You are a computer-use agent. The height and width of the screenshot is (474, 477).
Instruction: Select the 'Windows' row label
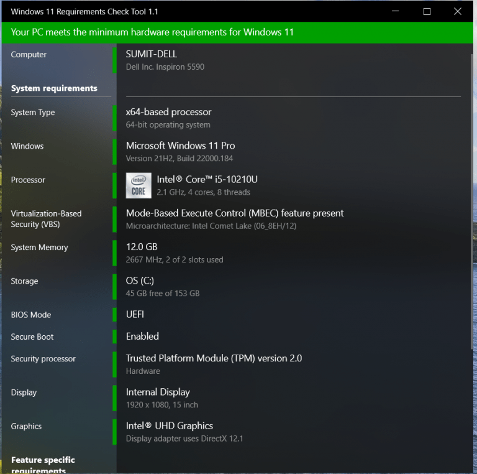pyautogui.click(x=27, y=146)
